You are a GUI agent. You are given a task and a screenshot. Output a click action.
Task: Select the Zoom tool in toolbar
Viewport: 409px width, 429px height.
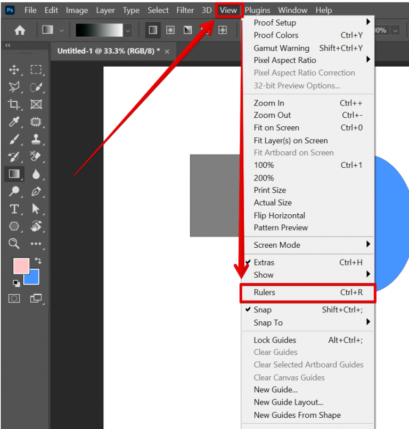[14, 244]
